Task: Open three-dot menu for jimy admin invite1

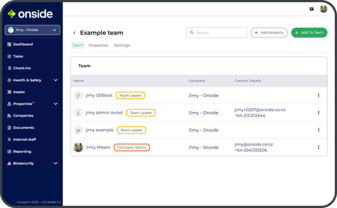Action: (318, 113)
